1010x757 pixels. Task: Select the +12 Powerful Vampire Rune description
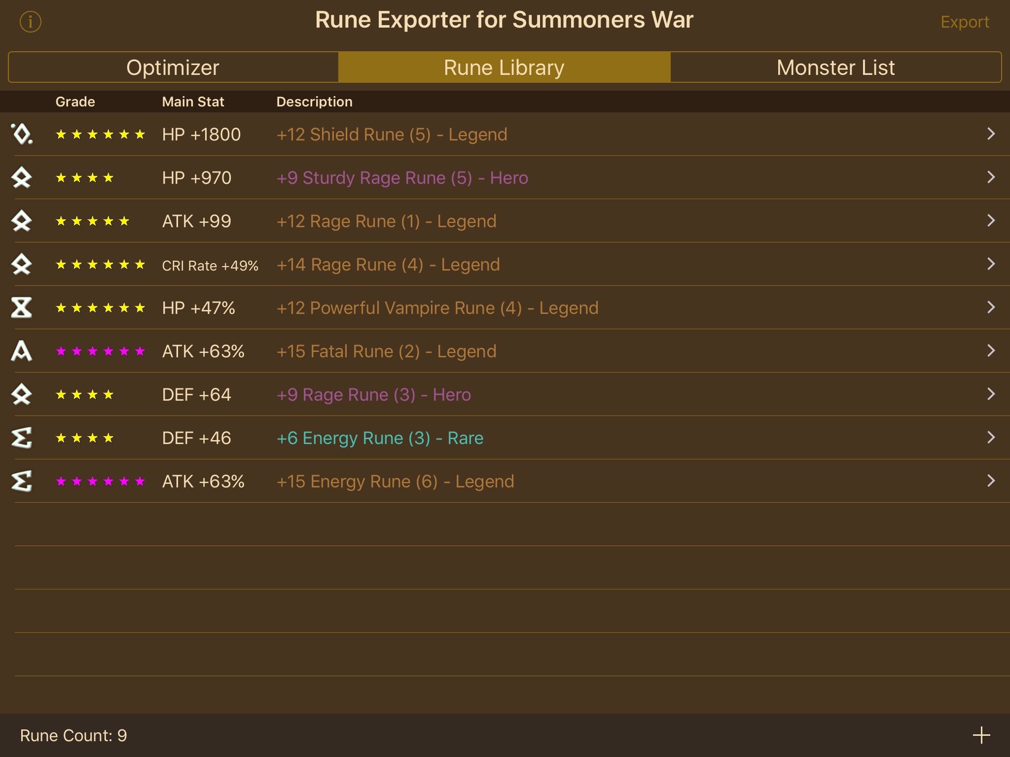(x=437, y=308)
